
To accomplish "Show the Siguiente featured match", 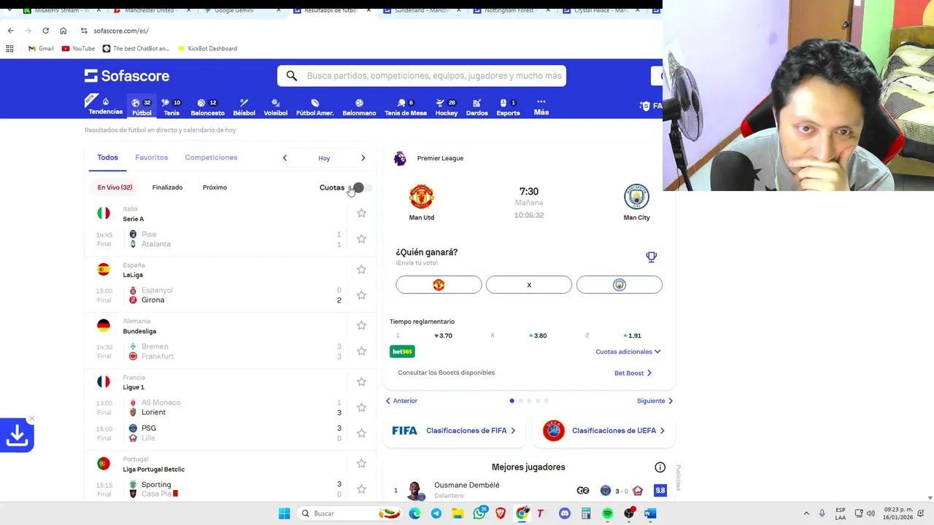I will (x=655, y=401).
